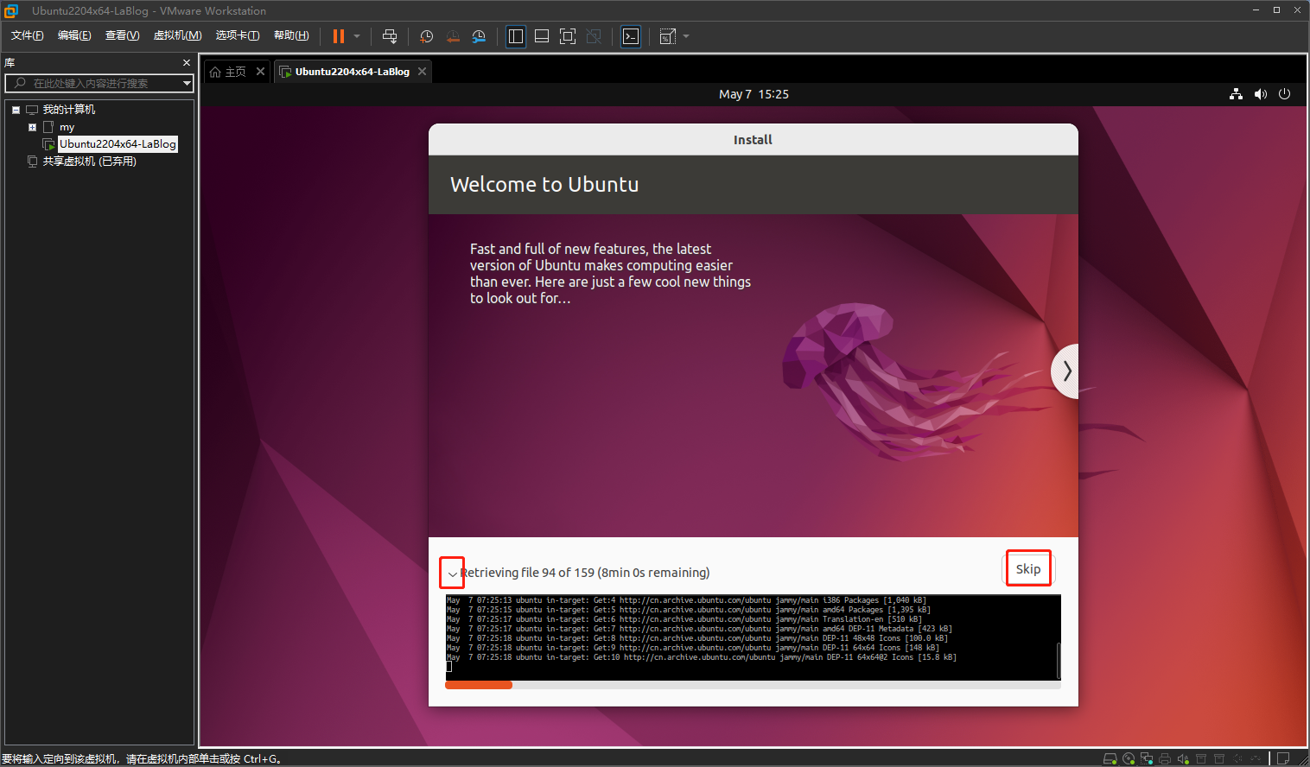
Task: Select Ubuntu2204x64-LaBlog in the library tree
Action: [x=118, y=144]
